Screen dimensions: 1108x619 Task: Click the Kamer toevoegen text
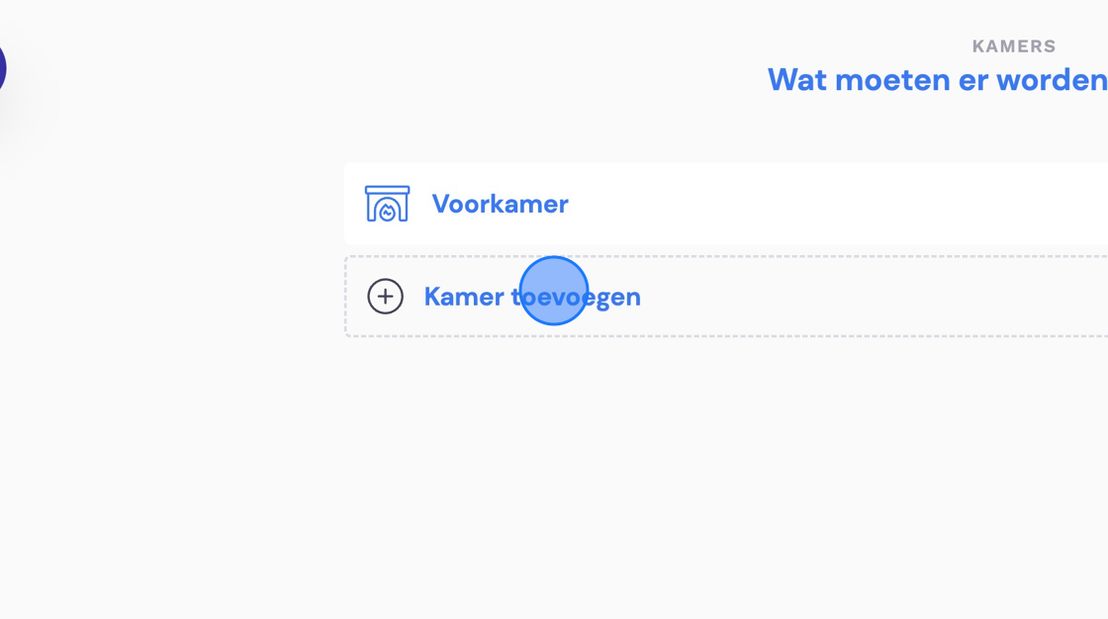coord(532,297)
